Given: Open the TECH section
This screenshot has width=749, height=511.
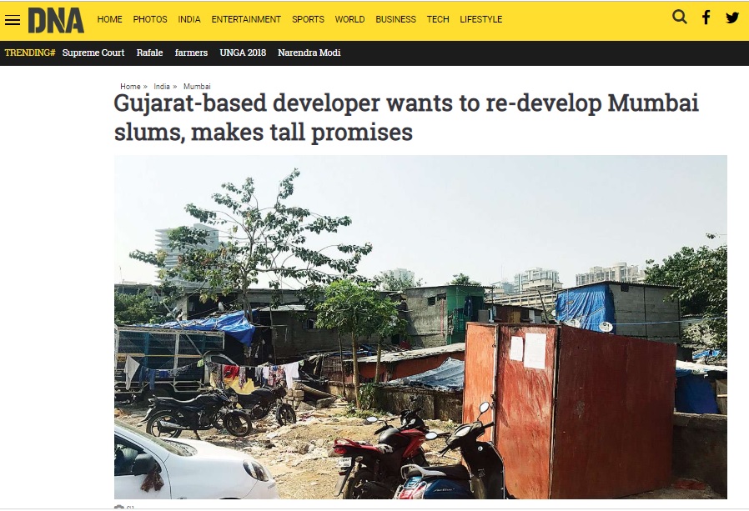Looking at the screenshot, I should pos(438,19).
